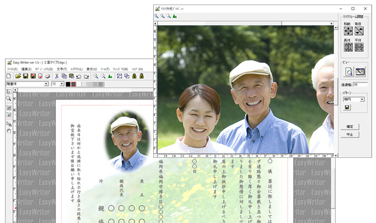
Task: Select the upper text frame tool in toolbox
Action: click(x=9, y=108)
